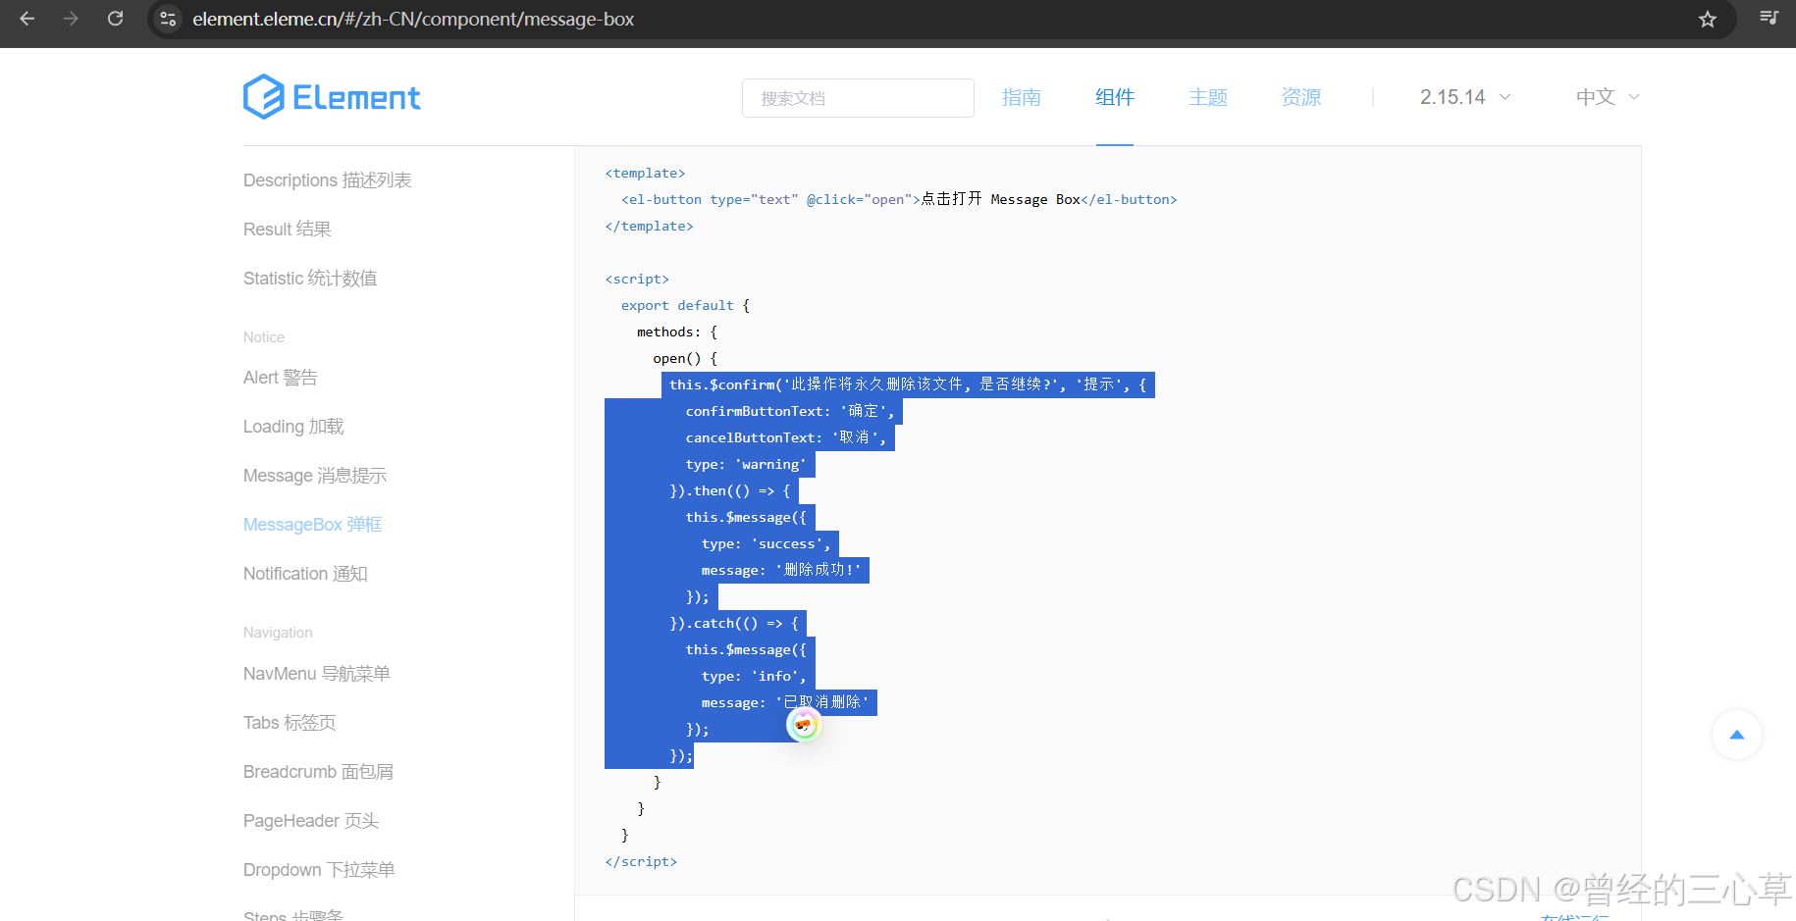This screenshot has width=1796, height=921.
Task: Go back using browser back arrow
Action: point(27,19)
